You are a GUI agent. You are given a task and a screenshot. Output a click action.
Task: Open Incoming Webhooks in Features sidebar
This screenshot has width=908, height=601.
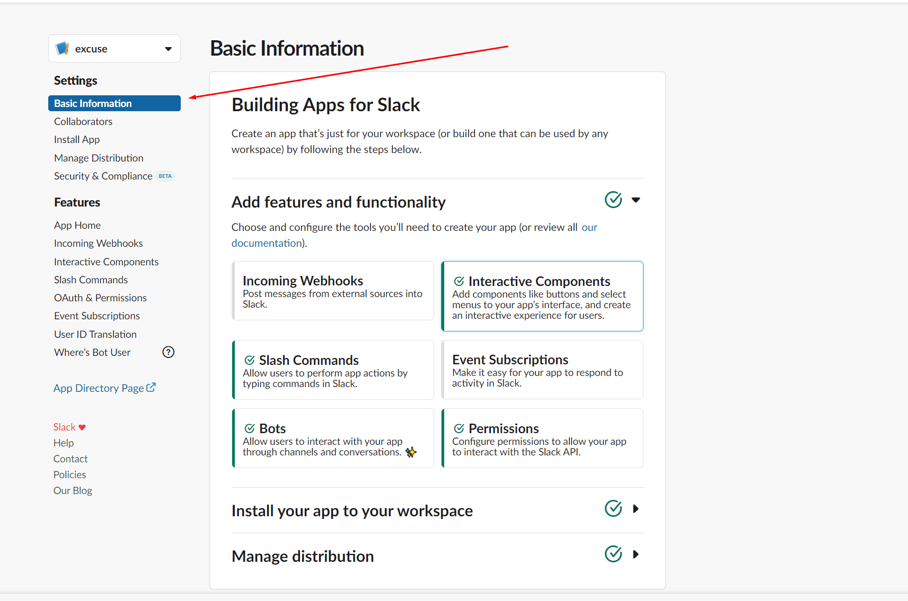point(99,243)
